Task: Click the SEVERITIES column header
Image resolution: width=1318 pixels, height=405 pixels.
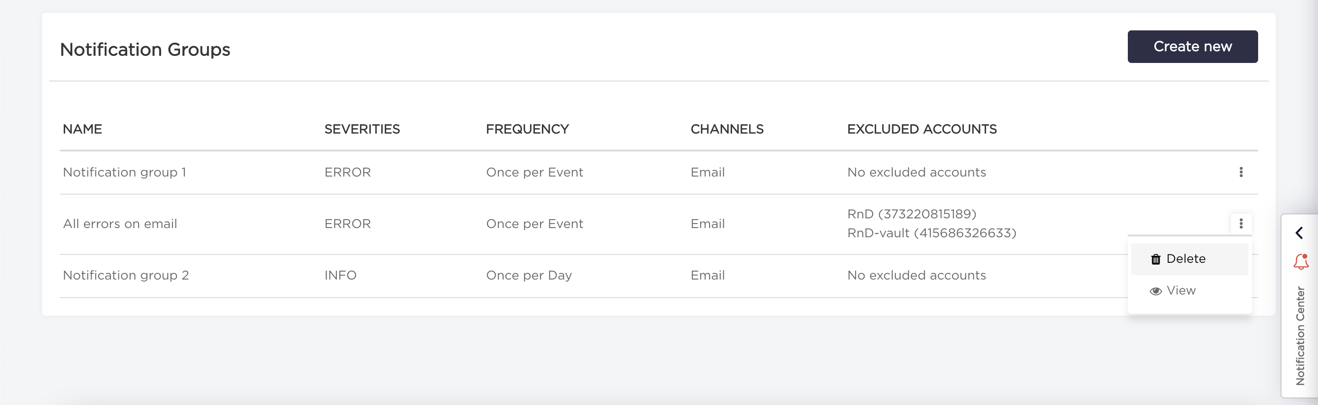Action: pos(362,129)
